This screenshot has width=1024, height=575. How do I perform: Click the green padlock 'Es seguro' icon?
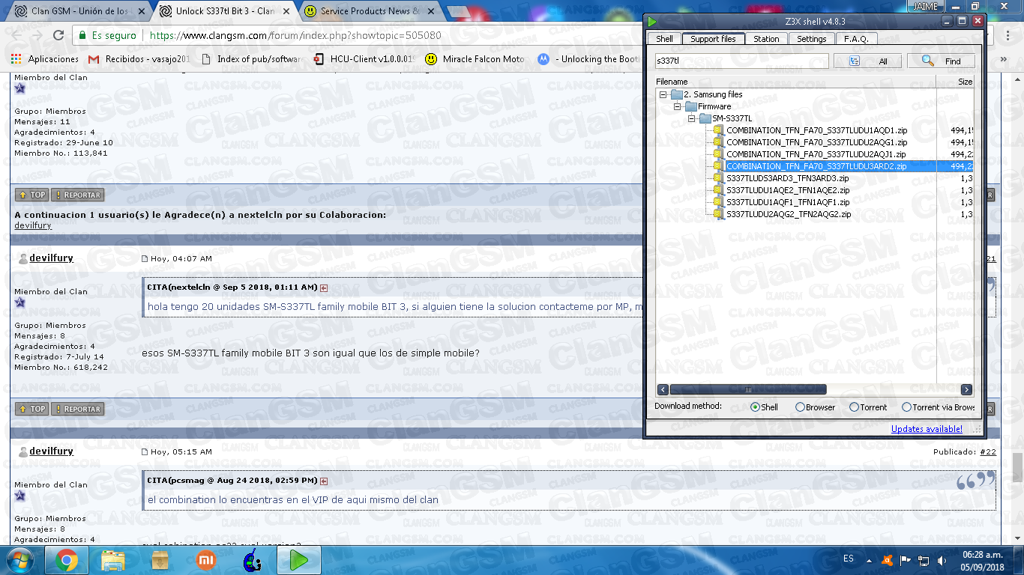[82, 35]
